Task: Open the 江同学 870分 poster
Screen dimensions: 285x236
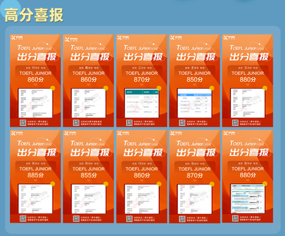Action: coord(142,81)
